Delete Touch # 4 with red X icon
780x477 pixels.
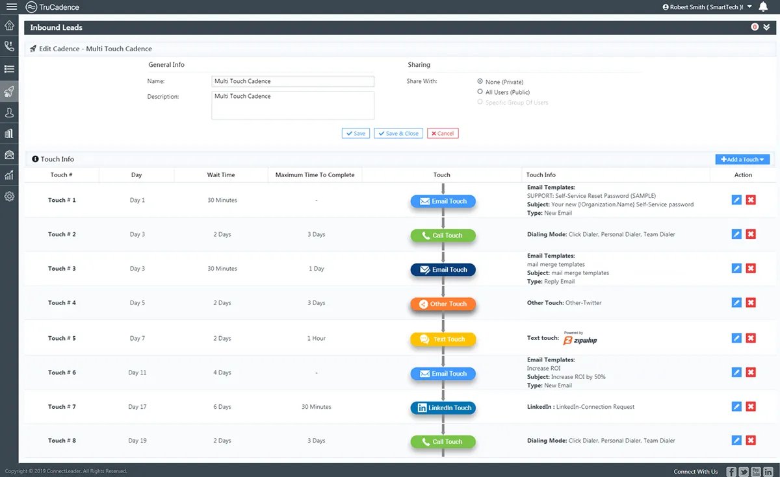[x=751, y=302]
